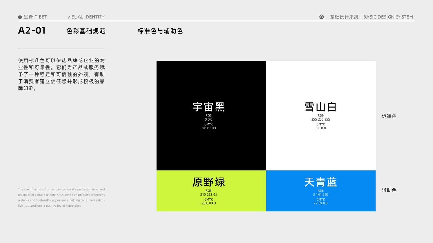The image size is (433, 243).
Task: Click the Chinese description paragraph starting 使用标准色
Action: (61, 74)
